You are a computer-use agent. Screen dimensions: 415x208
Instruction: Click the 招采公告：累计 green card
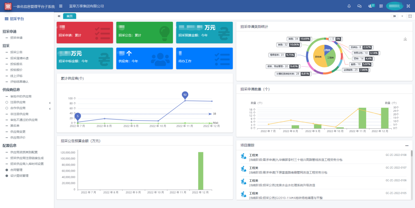click(x=144, y=33)
